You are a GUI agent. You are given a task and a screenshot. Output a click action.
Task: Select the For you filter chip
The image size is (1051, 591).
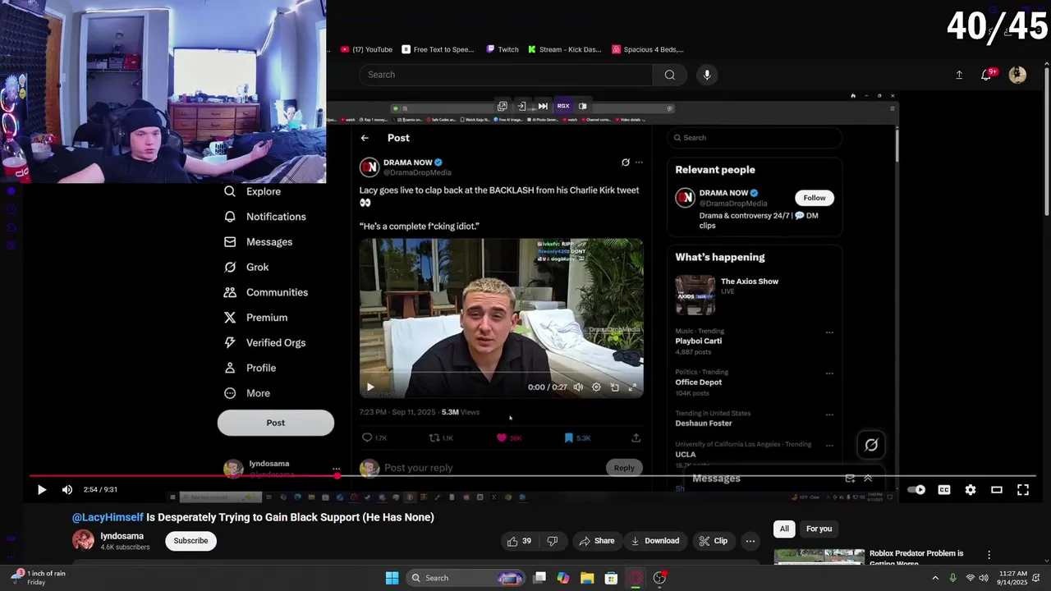point(819,529)
